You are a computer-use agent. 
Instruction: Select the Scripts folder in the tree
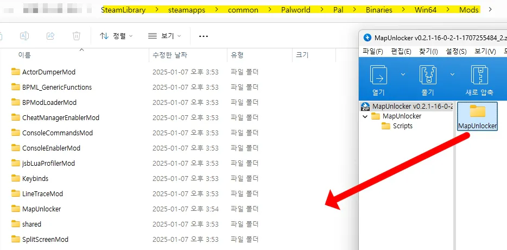pyautogui.click(x=402, y=126)
